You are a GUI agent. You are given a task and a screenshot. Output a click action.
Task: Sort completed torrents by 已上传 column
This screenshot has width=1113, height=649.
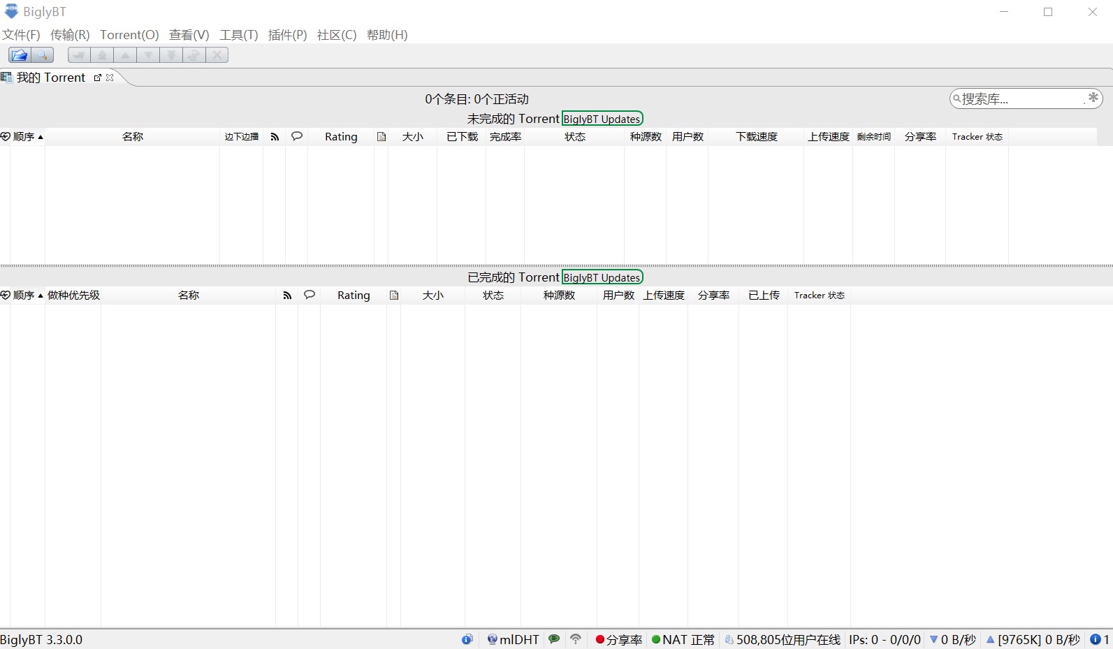pyautogui.click(x=764, y=296)
